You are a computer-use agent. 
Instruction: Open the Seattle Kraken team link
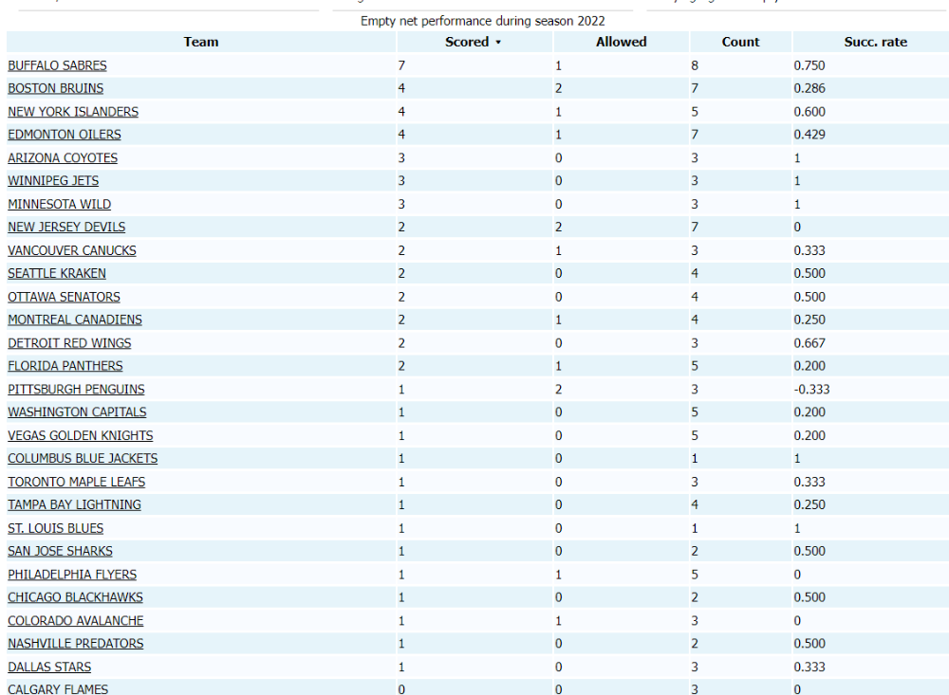(57, 273)
